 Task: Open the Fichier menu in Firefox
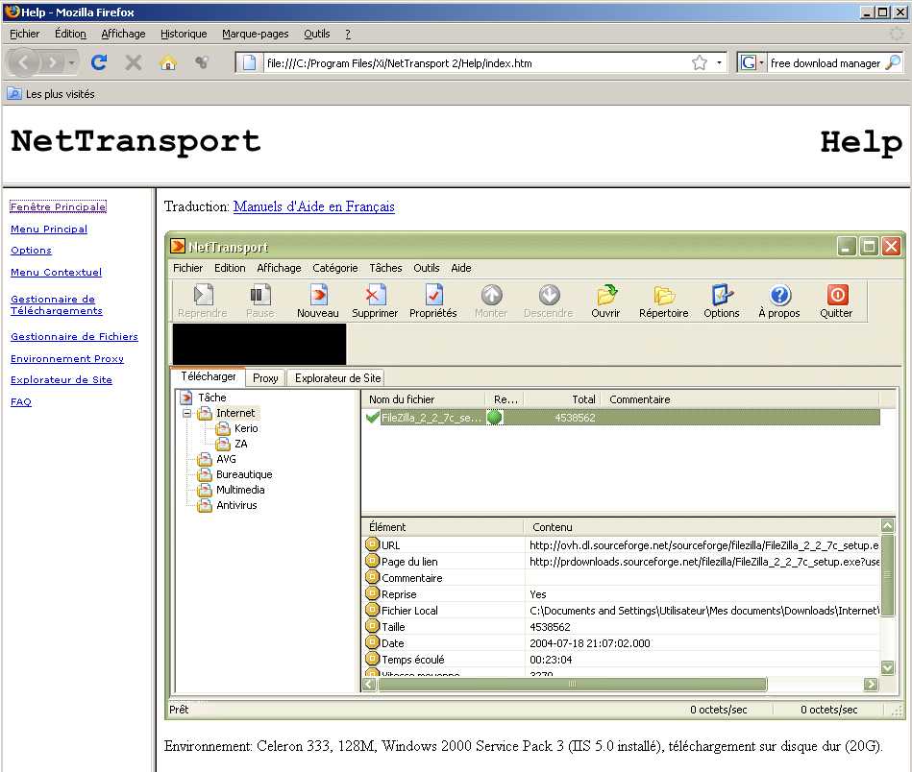(x=24, y=34)
